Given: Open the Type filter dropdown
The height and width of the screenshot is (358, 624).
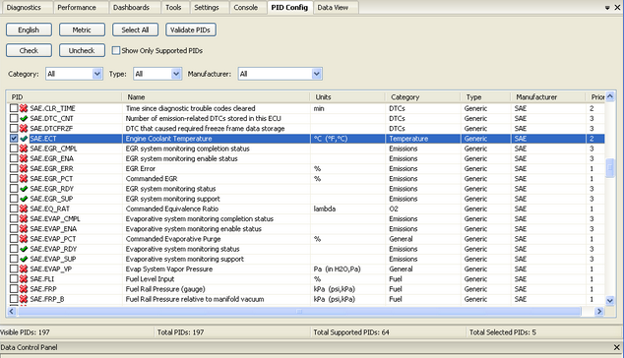Looking at the screenshot, I should pos(176,74).
